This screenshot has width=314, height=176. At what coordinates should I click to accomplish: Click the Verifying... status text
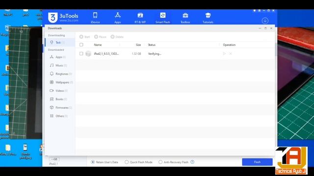click(155, 54)
